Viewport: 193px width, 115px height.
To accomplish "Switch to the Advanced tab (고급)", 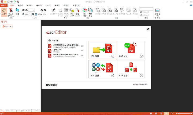I will coord(66,5).
